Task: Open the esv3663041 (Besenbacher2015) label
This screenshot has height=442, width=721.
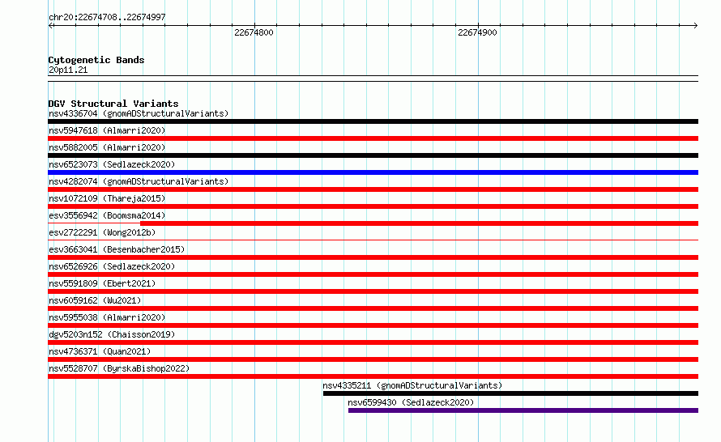Action: 117,249
